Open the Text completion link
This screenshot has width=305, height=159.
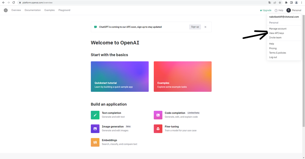pos(111,113)
